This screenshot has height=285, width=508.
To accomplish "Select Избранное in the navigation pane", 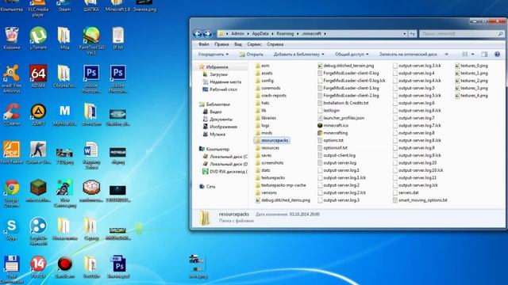I will [x=217, y=66].
